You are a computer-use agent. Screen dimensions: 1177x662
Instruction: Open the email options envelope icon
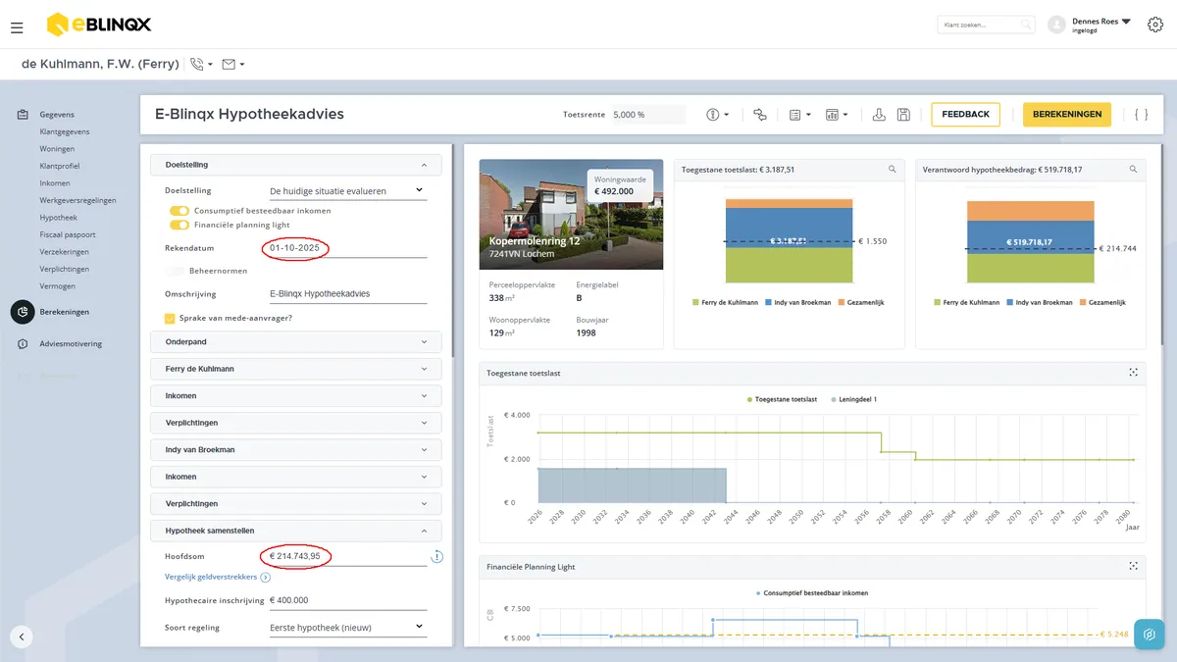tap(232, 65)
